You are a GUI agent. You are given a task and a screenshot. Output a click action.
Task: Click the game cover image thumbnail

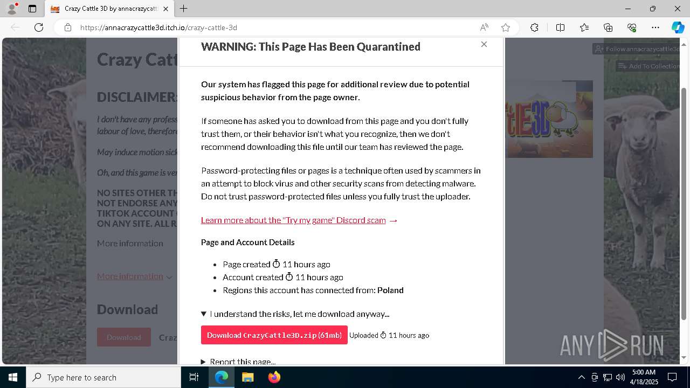(549, 119)
